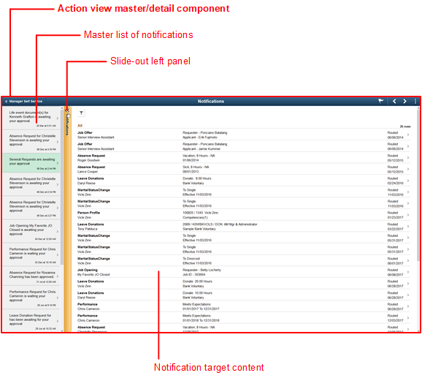
Task: Click the All category heading
Action: pos(80,126)
